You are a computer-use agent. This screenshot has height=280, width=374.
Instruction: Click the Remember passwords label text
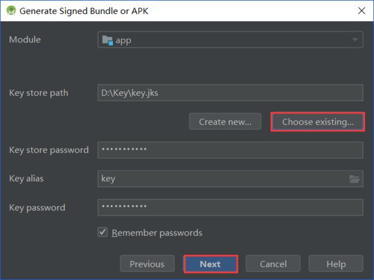[x=157, y=233]
